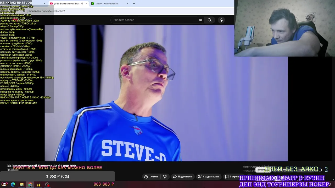This screenshot has height=188, width=335.
Task: Start voice search with the microphone icon
Action: pyautogui.click(x=221, y=20)
